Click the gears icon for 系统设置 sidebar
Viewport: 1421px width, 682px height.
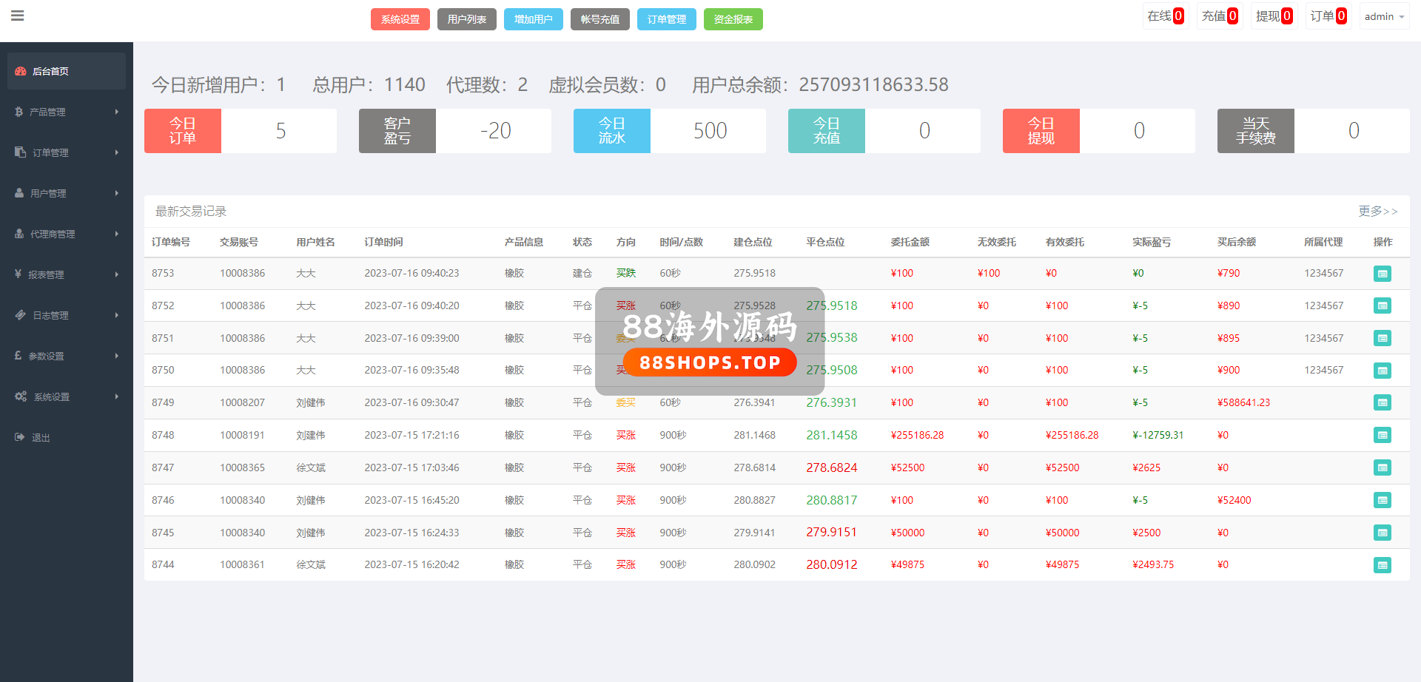(x=21, y=396)
